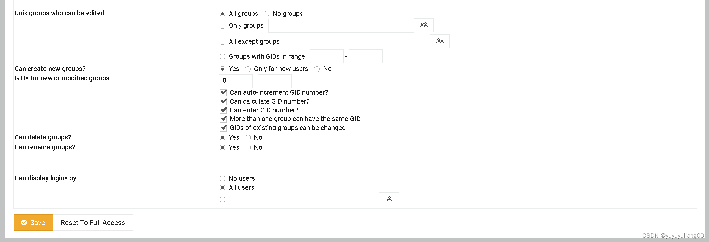The width and height of the screenshot is (709, 242).
Task: Choose Only for new users option
Action: coord(248,69)
